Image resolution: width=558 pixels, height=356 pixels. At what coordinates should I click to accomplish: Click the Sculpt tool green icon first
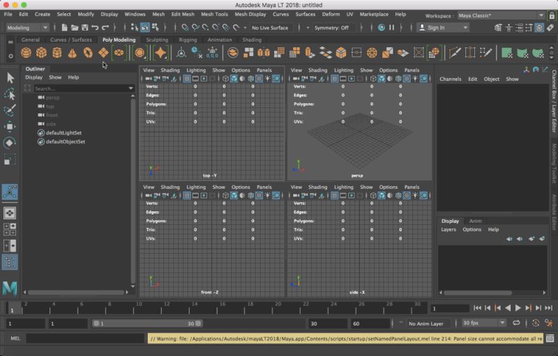[506, 53]
